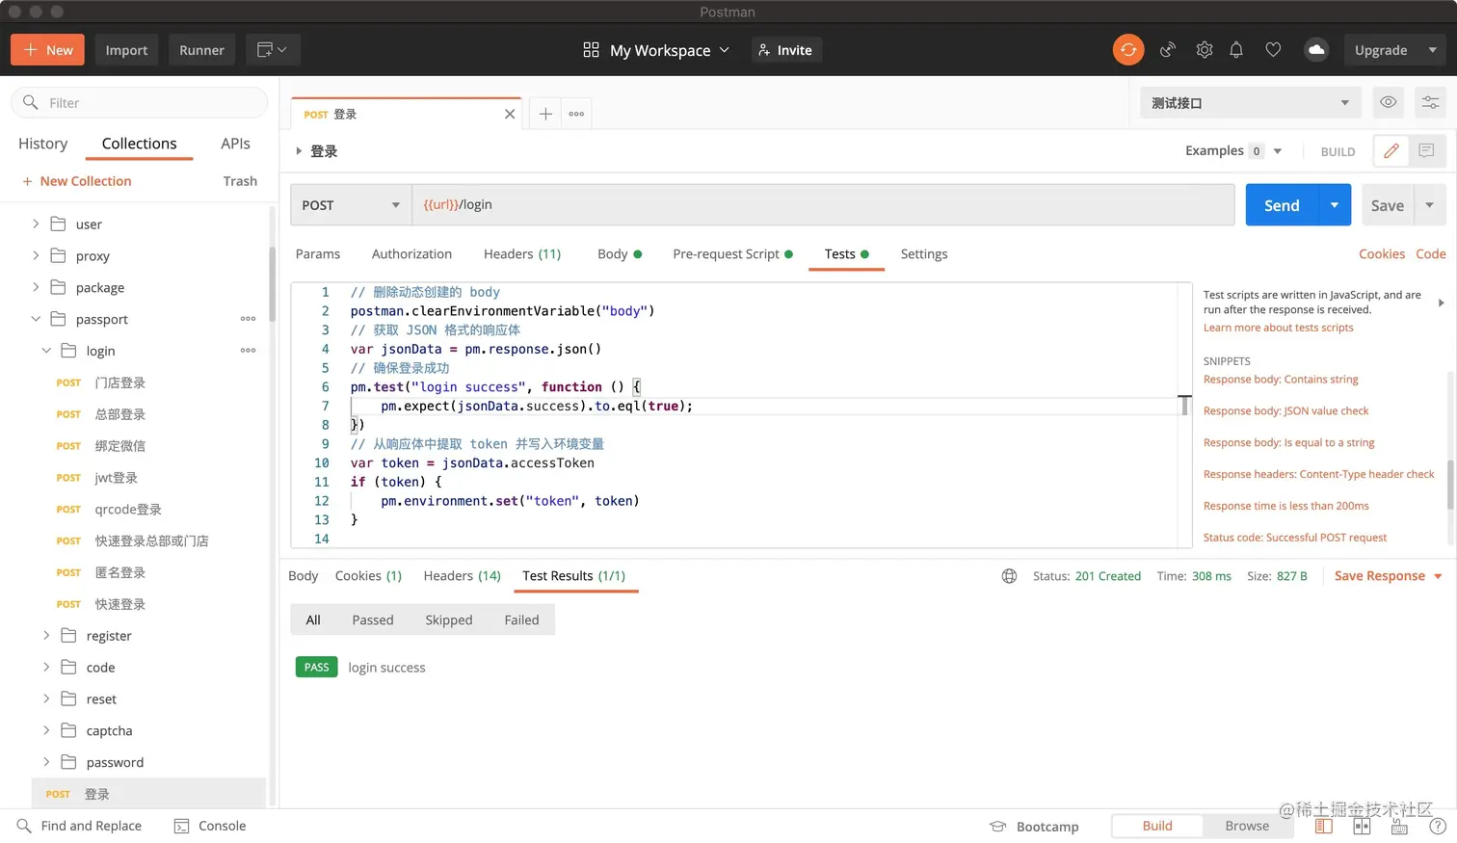Select 门店登录 request in login folder

tap(119, 382)
